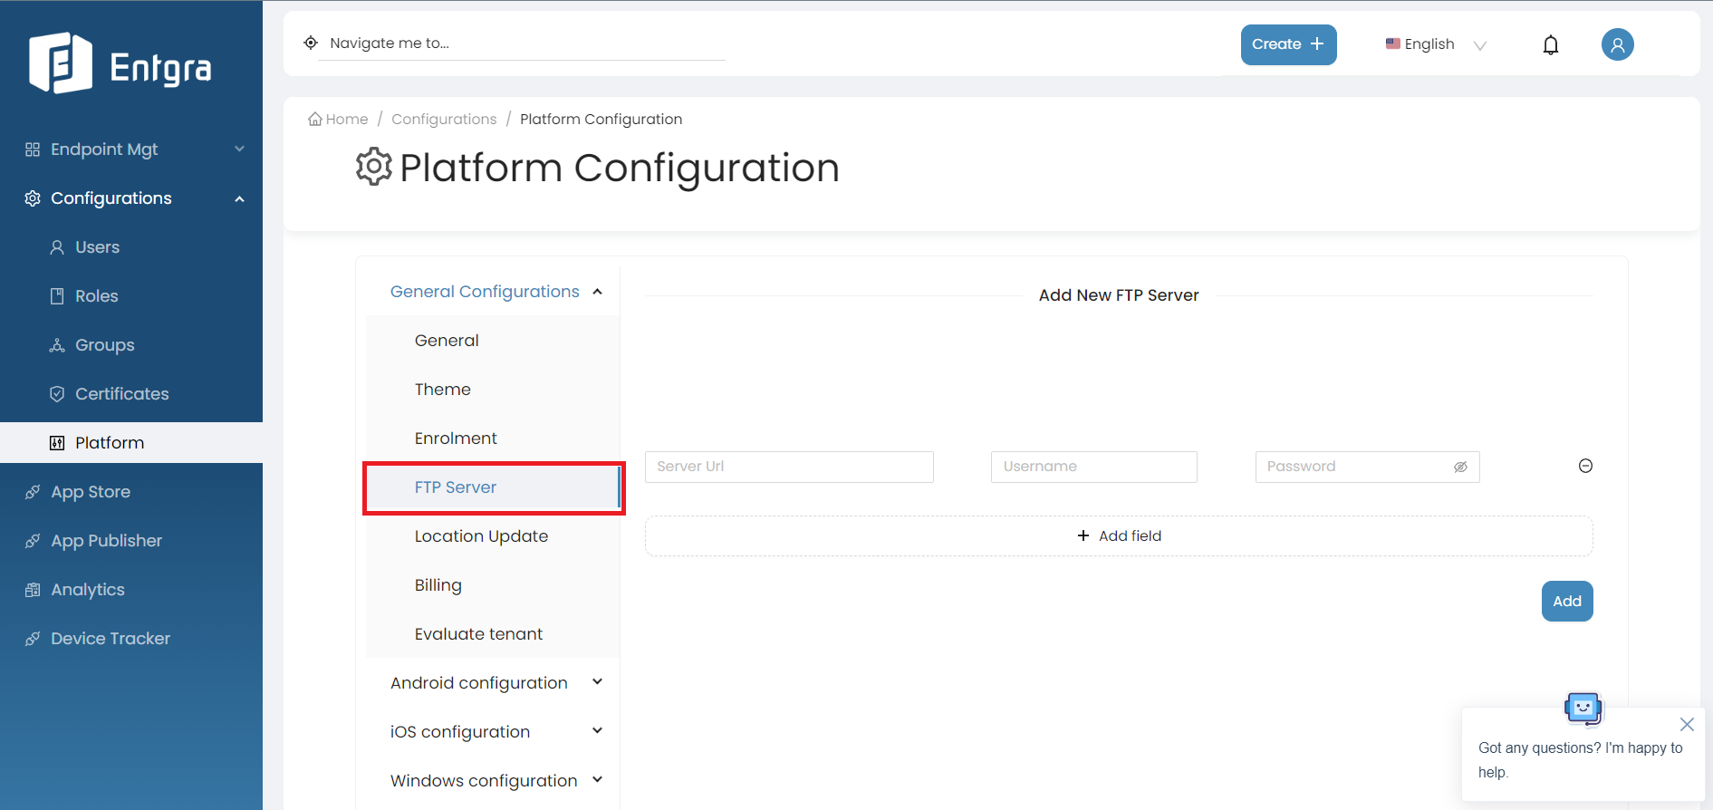Collapse the General Configurations section
Viewport: 1713px width, 810px height.
(x=597, y=292)
